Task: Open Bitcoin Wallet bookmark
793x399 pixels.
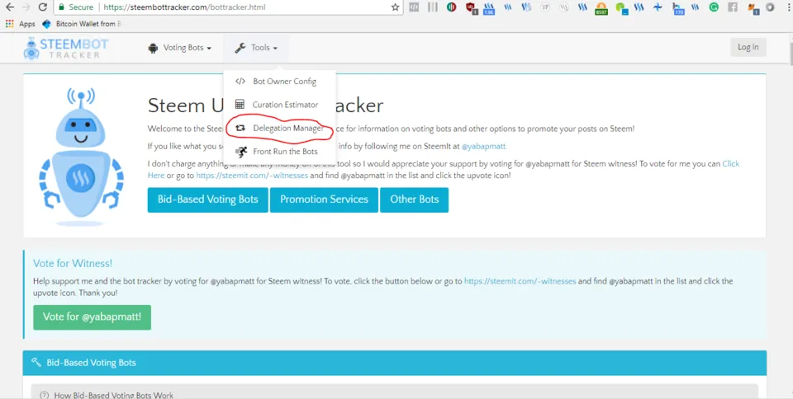Action: 82,24
